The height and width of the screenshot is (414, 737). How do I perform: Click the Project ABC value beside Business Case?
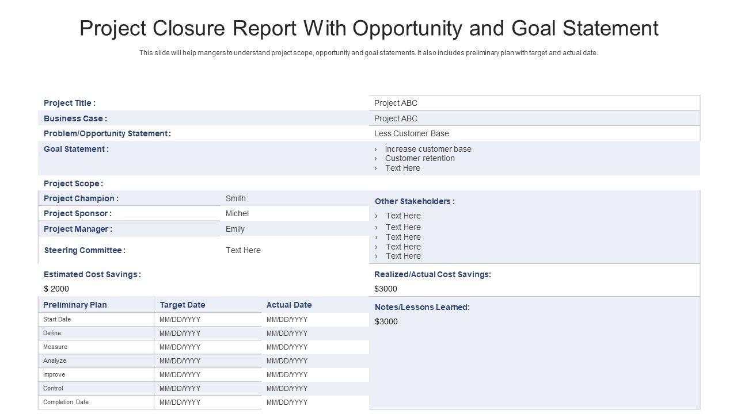point(396,118)
